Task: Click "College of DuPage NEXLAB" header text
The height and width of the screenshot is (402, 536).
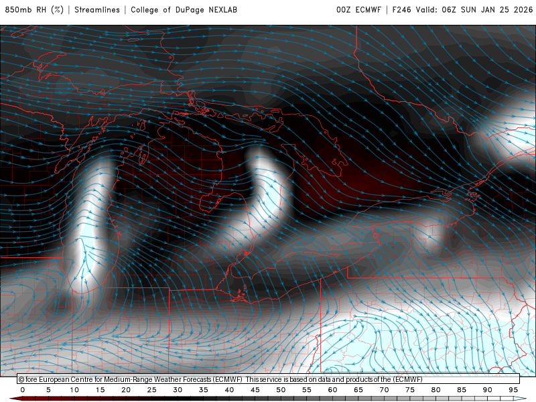Action: (184, 9)
